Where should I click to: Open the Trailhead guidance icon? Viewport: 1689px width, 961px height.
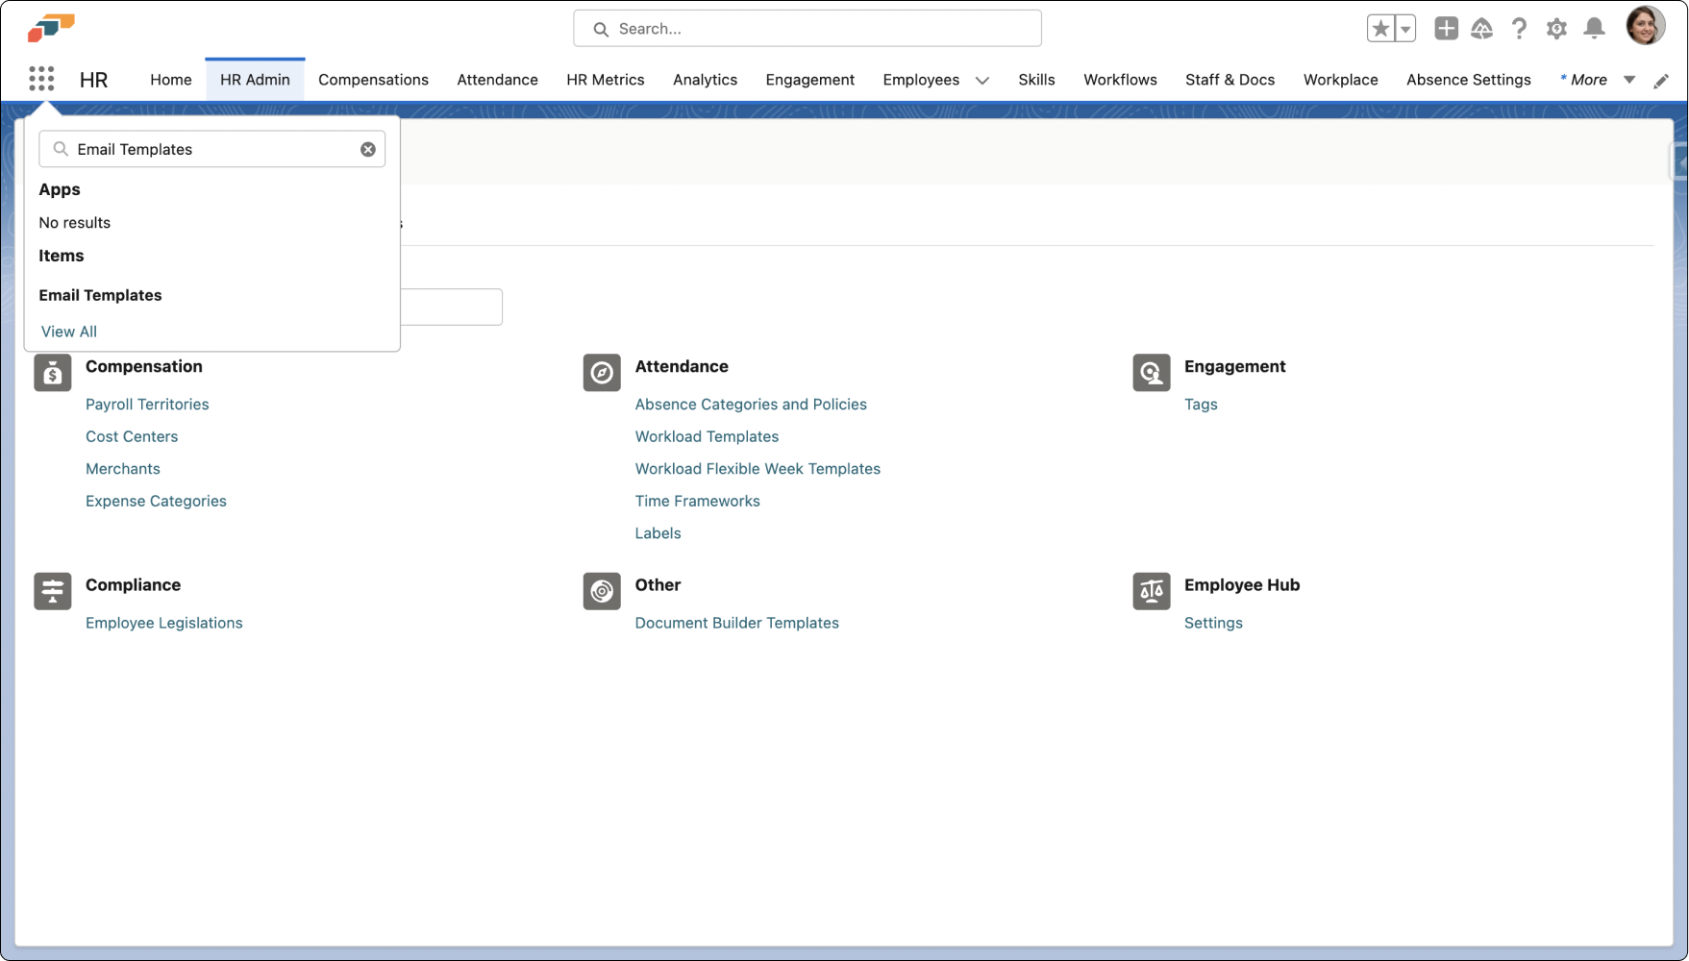1481,29
